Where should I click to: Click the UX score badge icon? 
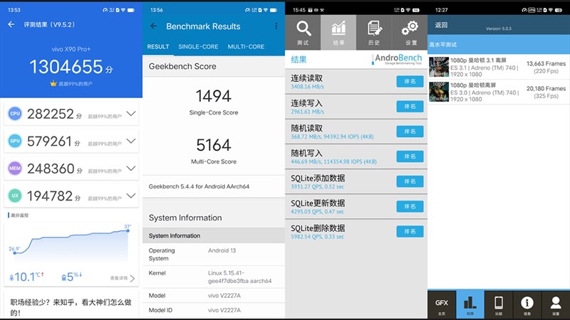pos(15,196)
